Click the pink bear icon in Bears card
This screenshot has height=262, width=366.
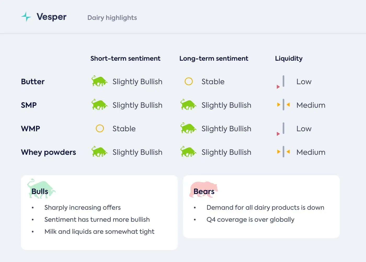click(x=204, y=189)
